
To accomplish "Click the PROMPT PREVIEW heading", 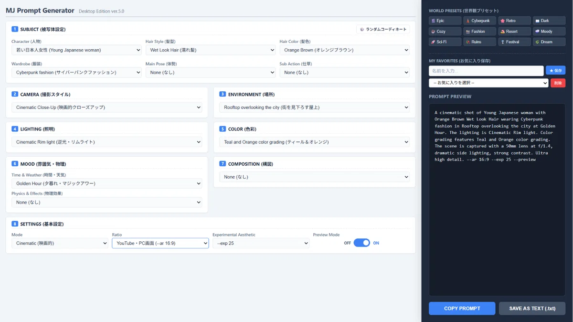I will (x=450, y=96).
